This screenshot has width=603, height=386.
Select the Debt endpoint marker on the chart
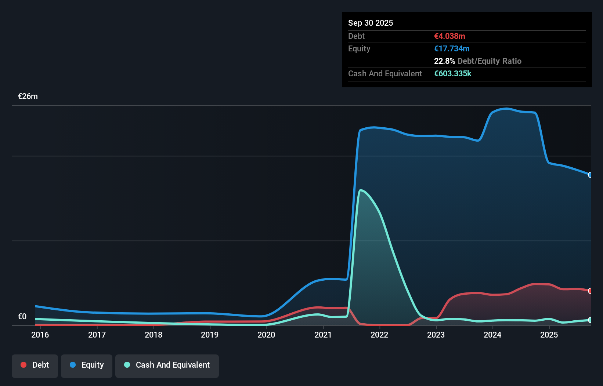tap(590, 291)
